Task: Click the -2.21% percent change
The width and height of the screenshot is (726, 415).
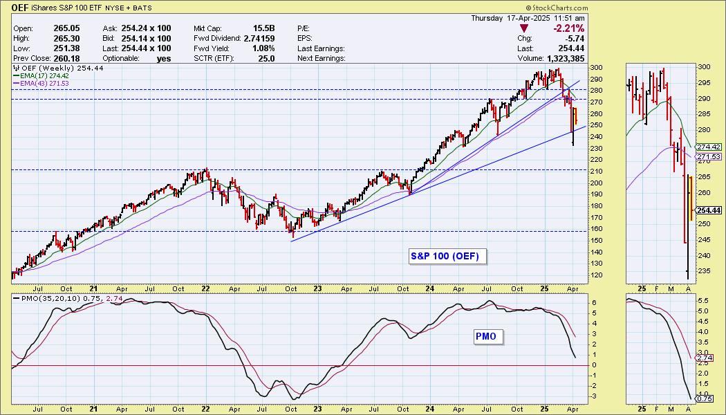Action: (x=568, y=29)
